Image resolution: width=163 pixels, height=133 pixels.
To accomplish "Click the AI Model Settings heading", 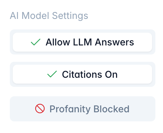I will [x=49, y=16].
